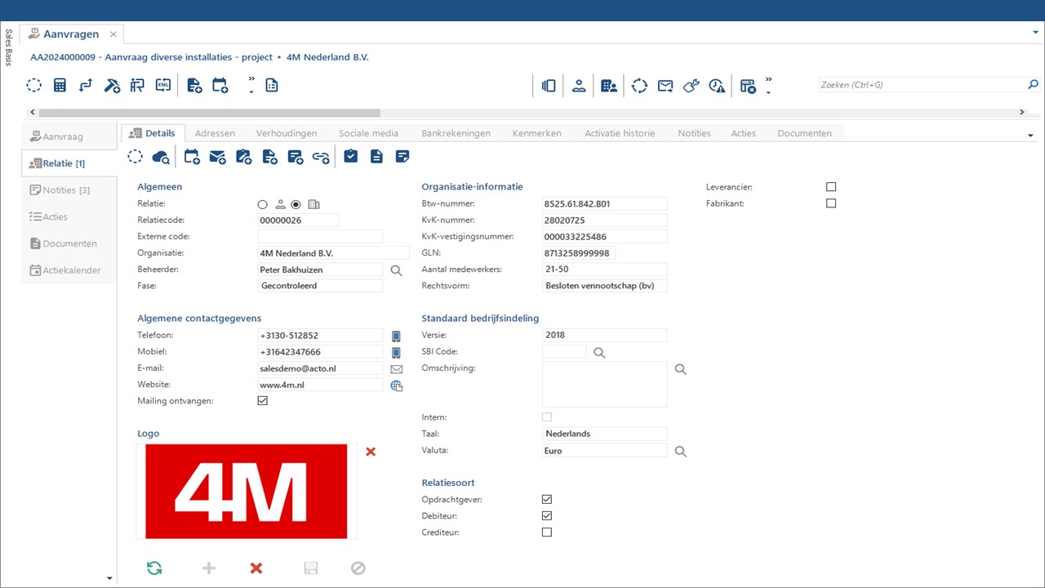Click the building-with-person organisation icon
Viewport: 1045px width, 588px height.
[x=609, y=85]
